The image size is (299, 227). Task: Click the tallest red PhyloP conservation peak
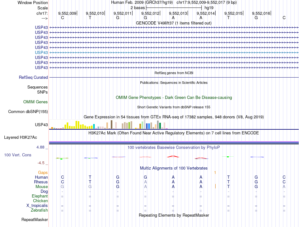[173, 156]
